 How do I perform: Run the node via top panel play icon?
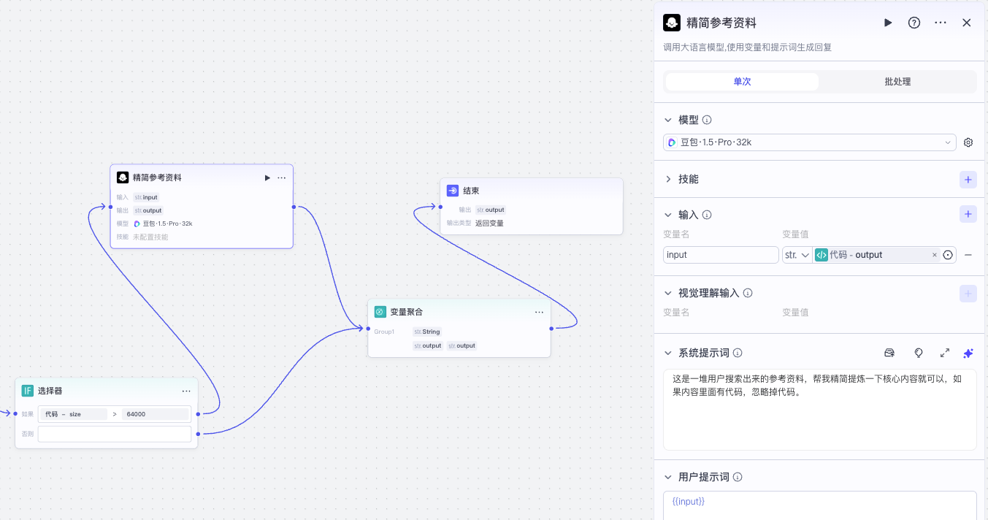[x=887, y=23]
